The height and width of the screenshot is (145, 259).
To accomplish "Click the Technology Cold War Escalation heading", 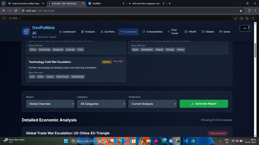I will 50,62.
